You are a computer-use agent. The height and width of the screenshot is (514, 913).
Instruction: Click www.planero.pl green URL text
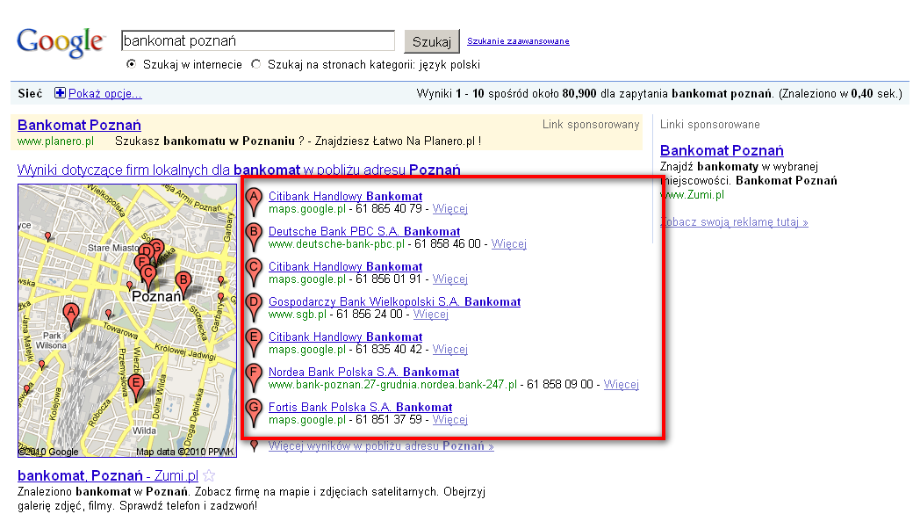(55, 141)
